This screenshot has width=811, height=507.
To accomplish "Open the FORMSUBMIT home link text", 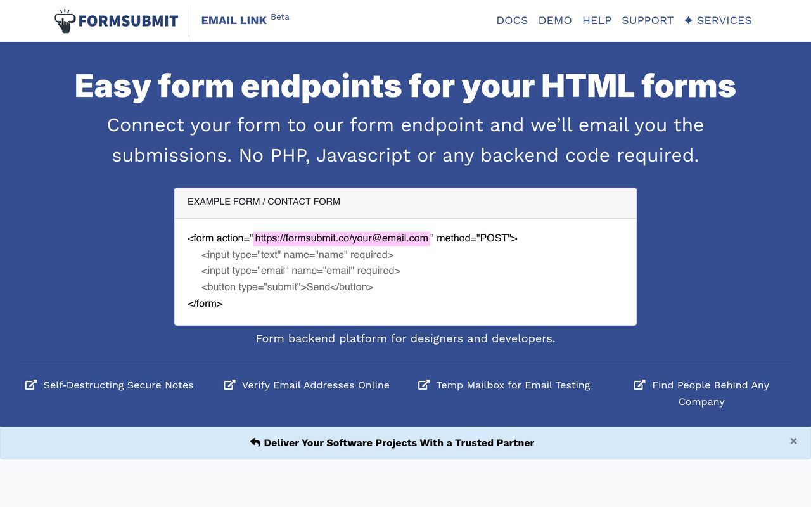I will click(x=128, y=22).
